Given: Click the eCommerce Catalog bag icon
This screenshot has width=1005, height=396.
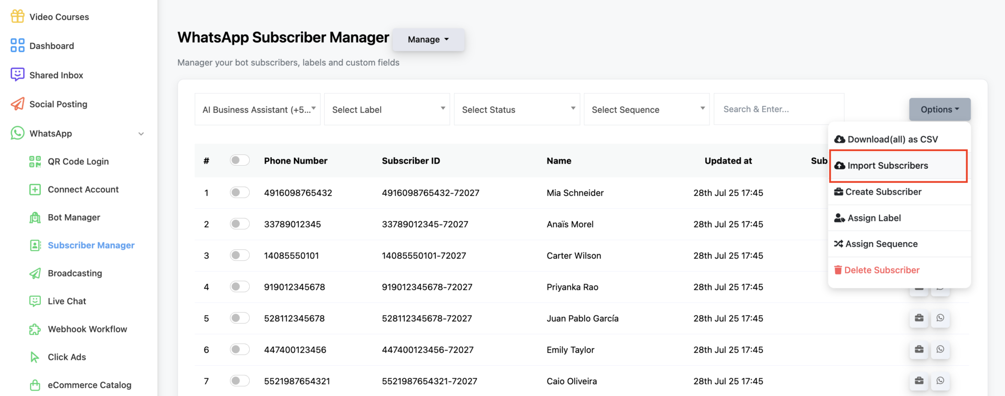Looking at the screenshot, I should (x=35, y=385).
